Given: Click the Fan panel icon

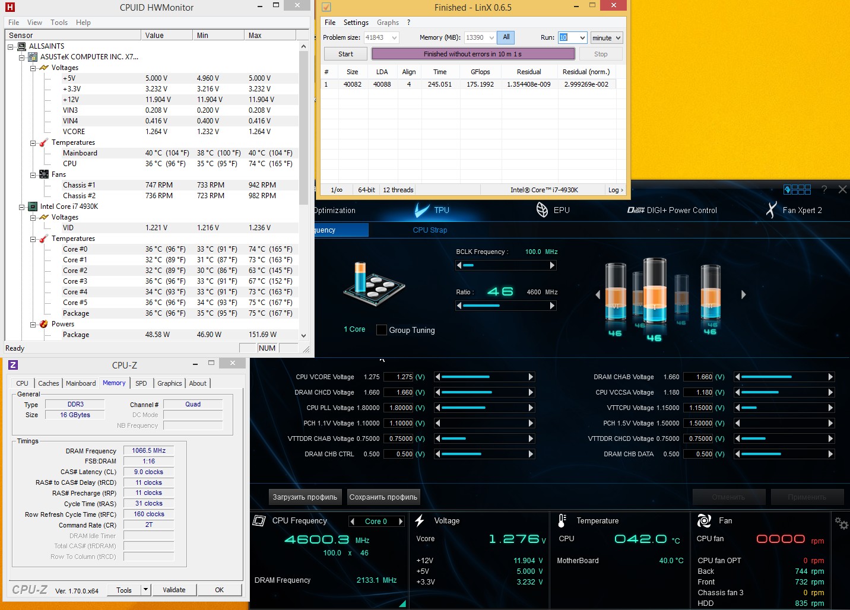Looking at the screenshot, I should 704,520.
